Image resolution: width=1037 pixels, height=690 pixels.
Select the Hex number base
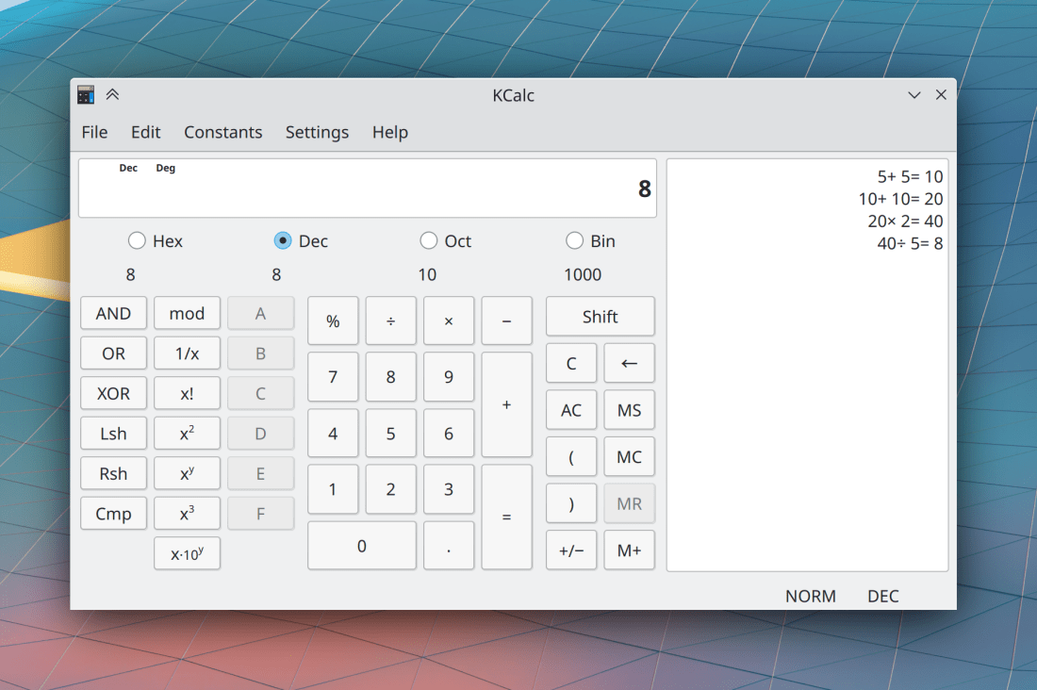tap(138, 241)
